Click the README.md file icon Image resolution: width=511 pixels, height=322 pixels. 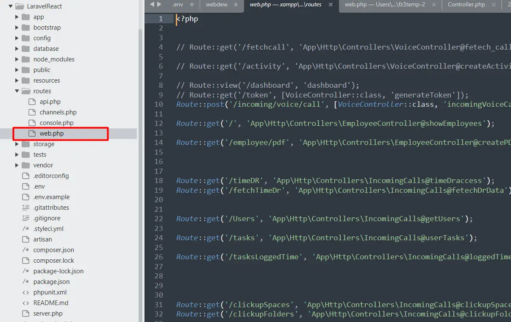[25, 303]
